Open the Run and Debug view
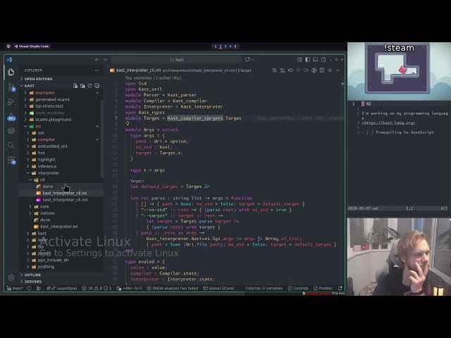The width and height of the screenshot is (451, 338). (11, 101)
